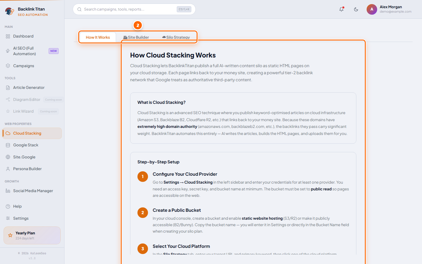Switch to the Silo Strategy tab
422x264 pixels.
tap(176, 37)
